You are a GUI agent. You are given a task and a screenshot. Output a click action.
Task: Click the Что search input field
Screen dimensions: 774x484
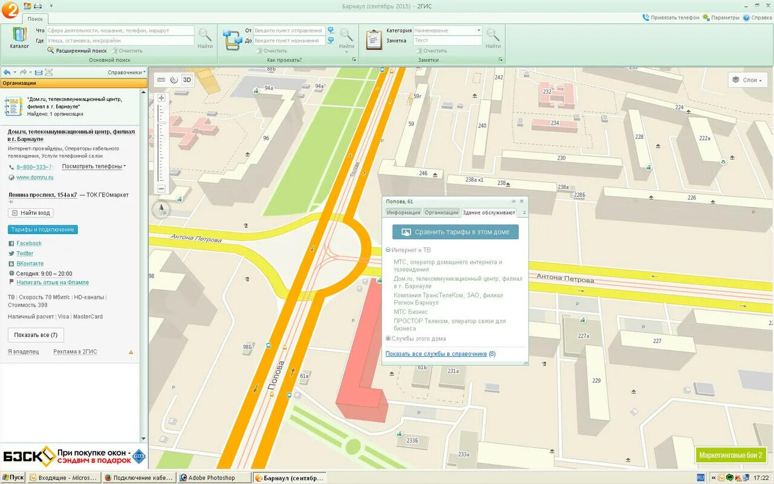click(x=120, y=30)
